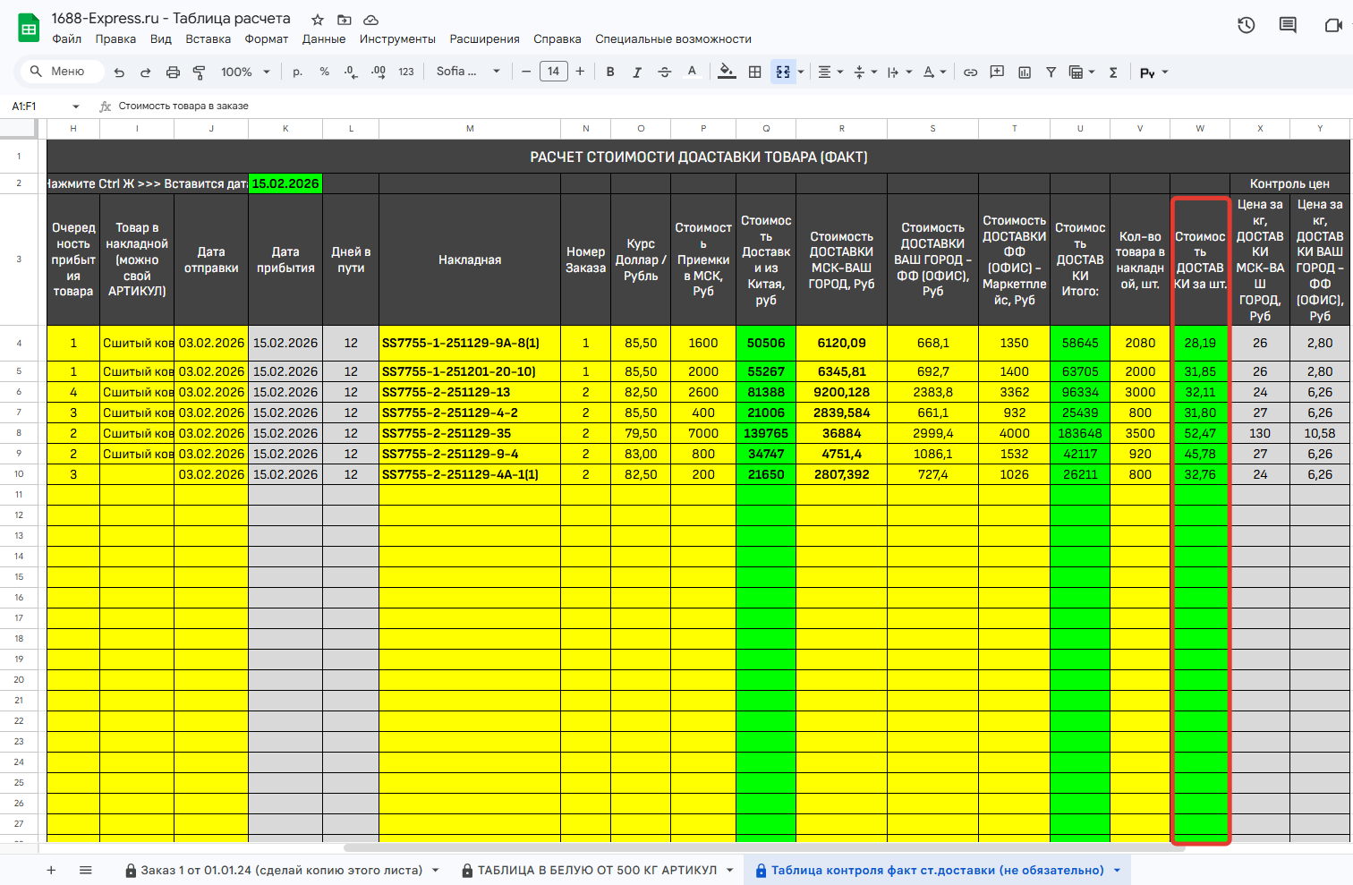Viewport: 1353px width, 885px height.
Task: Open version history clock icon
Action: pos(1246,25)
